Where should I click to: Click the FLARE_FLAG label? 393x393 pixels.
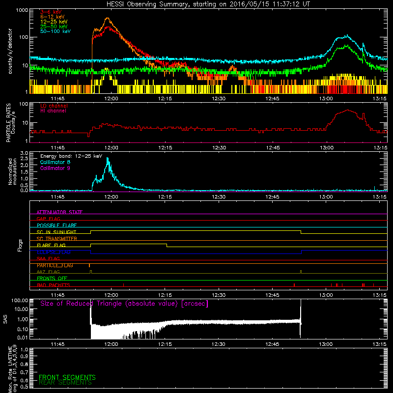(x=51, y=245)
